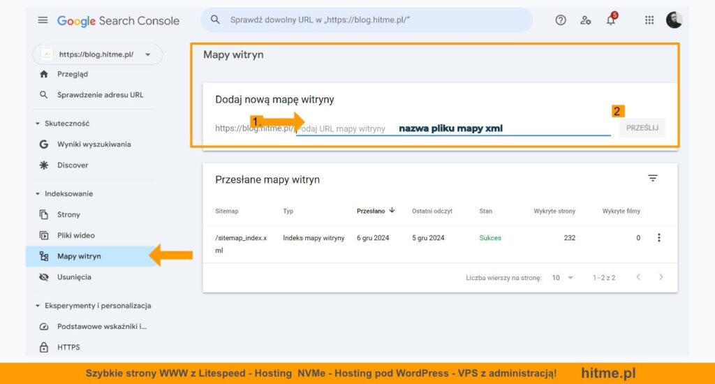
Task: Collapse the Skuteczność section
Action: point(38,124)
